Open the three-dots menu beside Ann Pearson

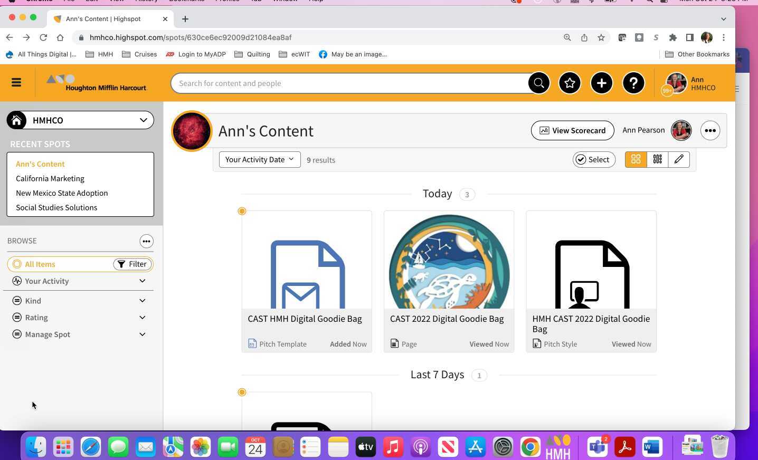tap(710, 130)
